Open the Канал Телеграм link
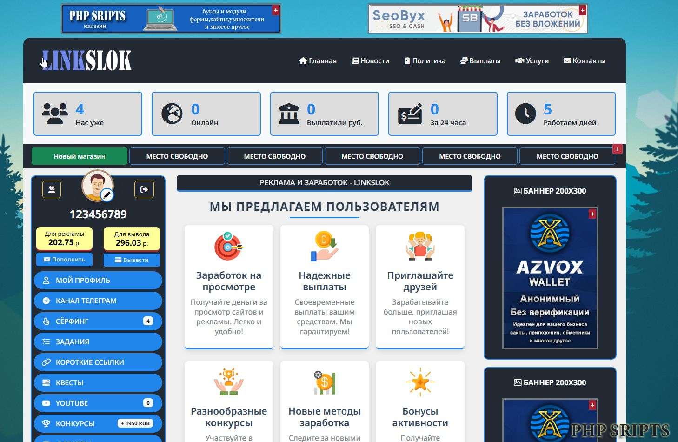 point(98,301)
